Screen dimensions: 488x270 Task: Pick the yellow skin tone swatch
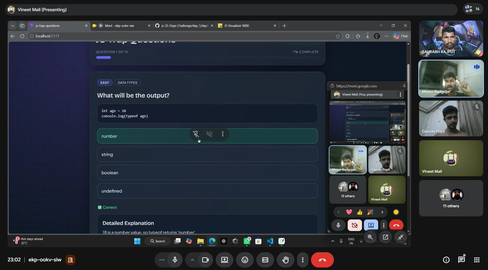[396, 212]
